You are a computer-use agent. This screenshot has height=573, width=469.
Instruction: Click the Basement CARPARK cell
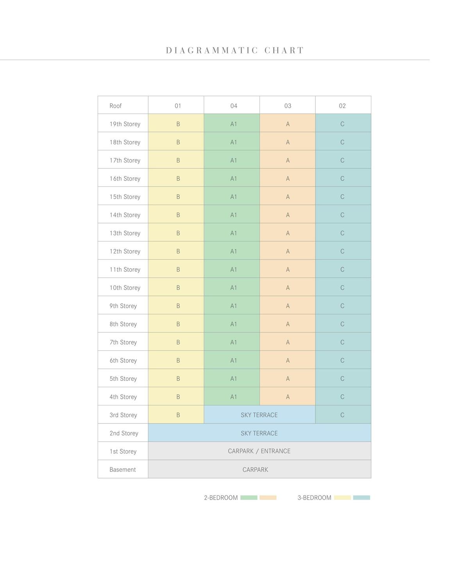coord(260,469)
